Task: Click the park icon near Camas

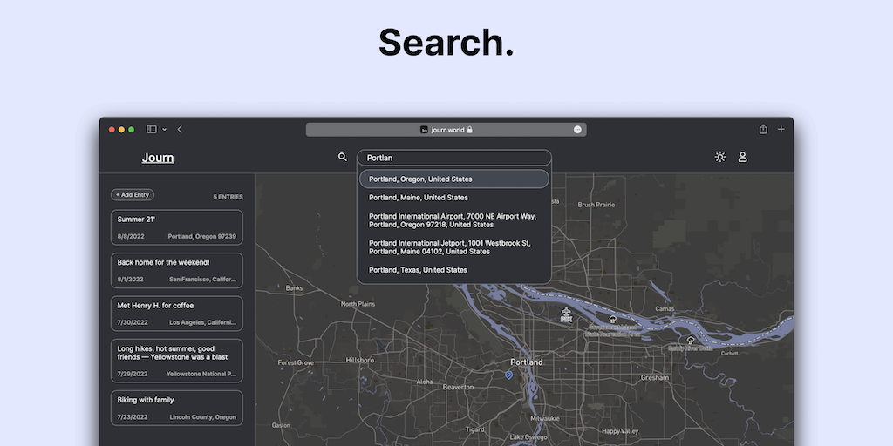Action: [691, 341]
